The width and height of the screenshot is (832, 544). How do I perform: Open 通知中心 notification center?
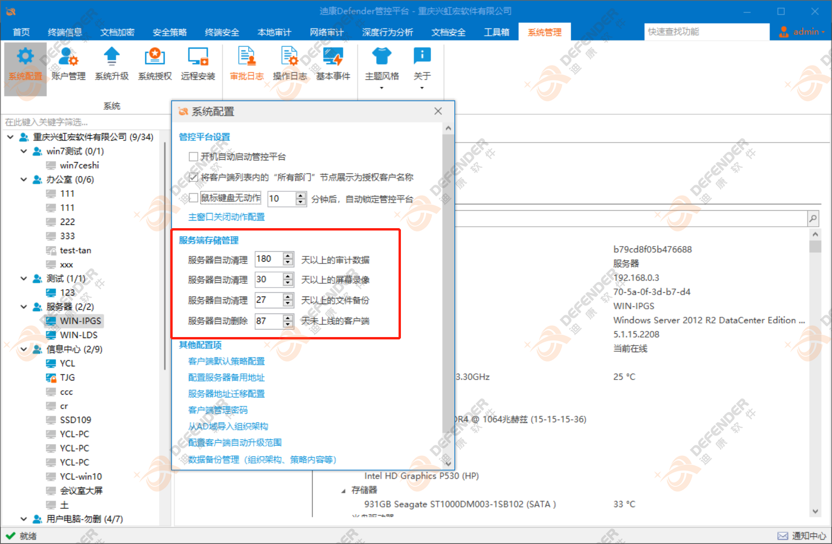tap(802, 536)
